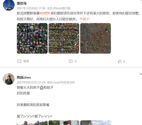Open 煦辰chen's profile avatar

click(x=9, y=79)
